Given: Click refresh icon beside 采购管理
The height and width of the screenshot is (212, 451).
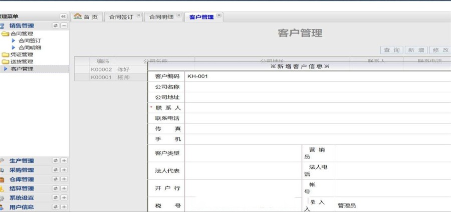Looking at the screenshot, I should click(x=56, y=170).
